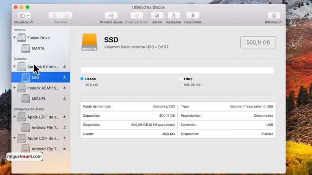Collapse the first Apple UDIF disclosure triangle
The height and width of the screenshot is (175, 312).
[15, 117]
